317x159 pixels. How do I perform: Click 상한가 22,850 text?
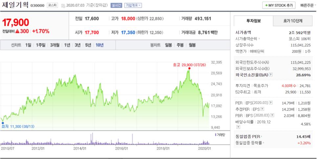(x=150, y=19)
